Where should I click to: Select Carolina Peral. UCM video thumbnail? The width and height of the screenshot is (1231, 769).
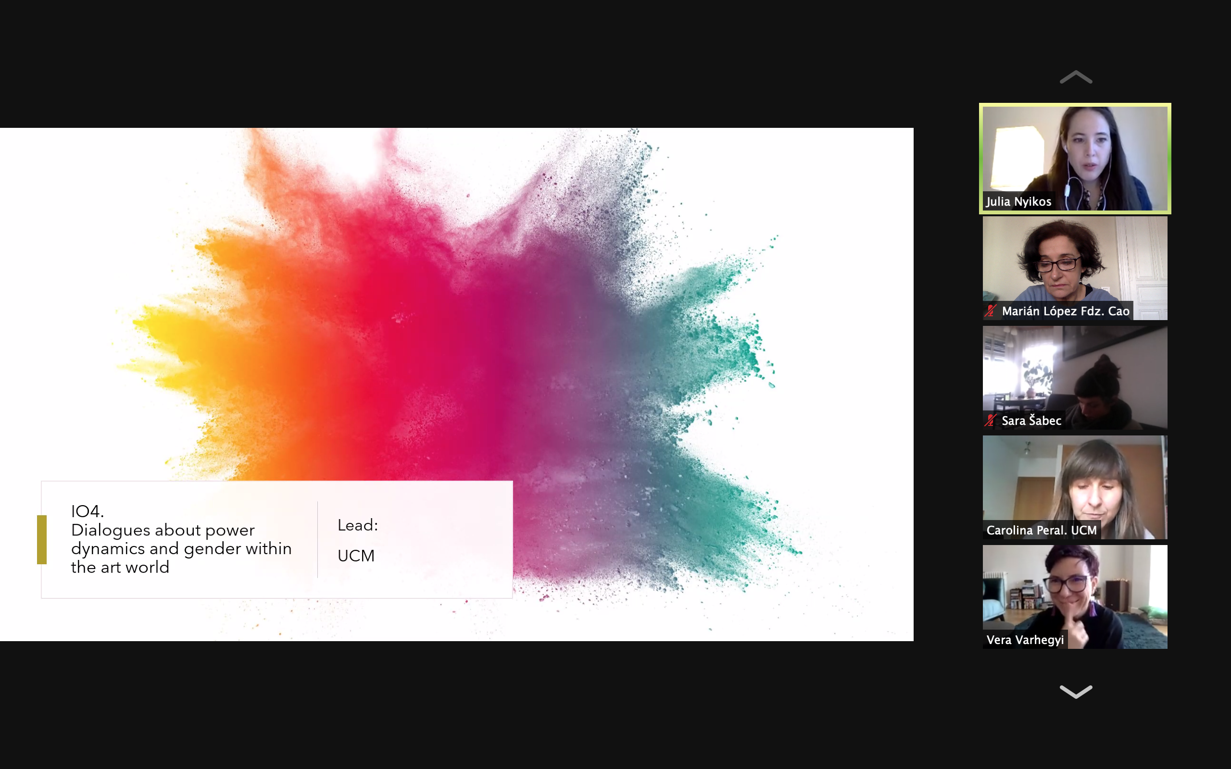[x=1075, y=487]
